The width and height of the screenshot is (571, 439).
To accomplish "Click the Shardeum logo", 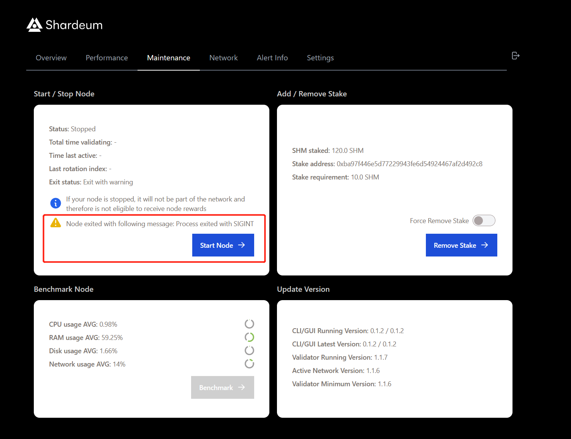I will coord(34,24).
